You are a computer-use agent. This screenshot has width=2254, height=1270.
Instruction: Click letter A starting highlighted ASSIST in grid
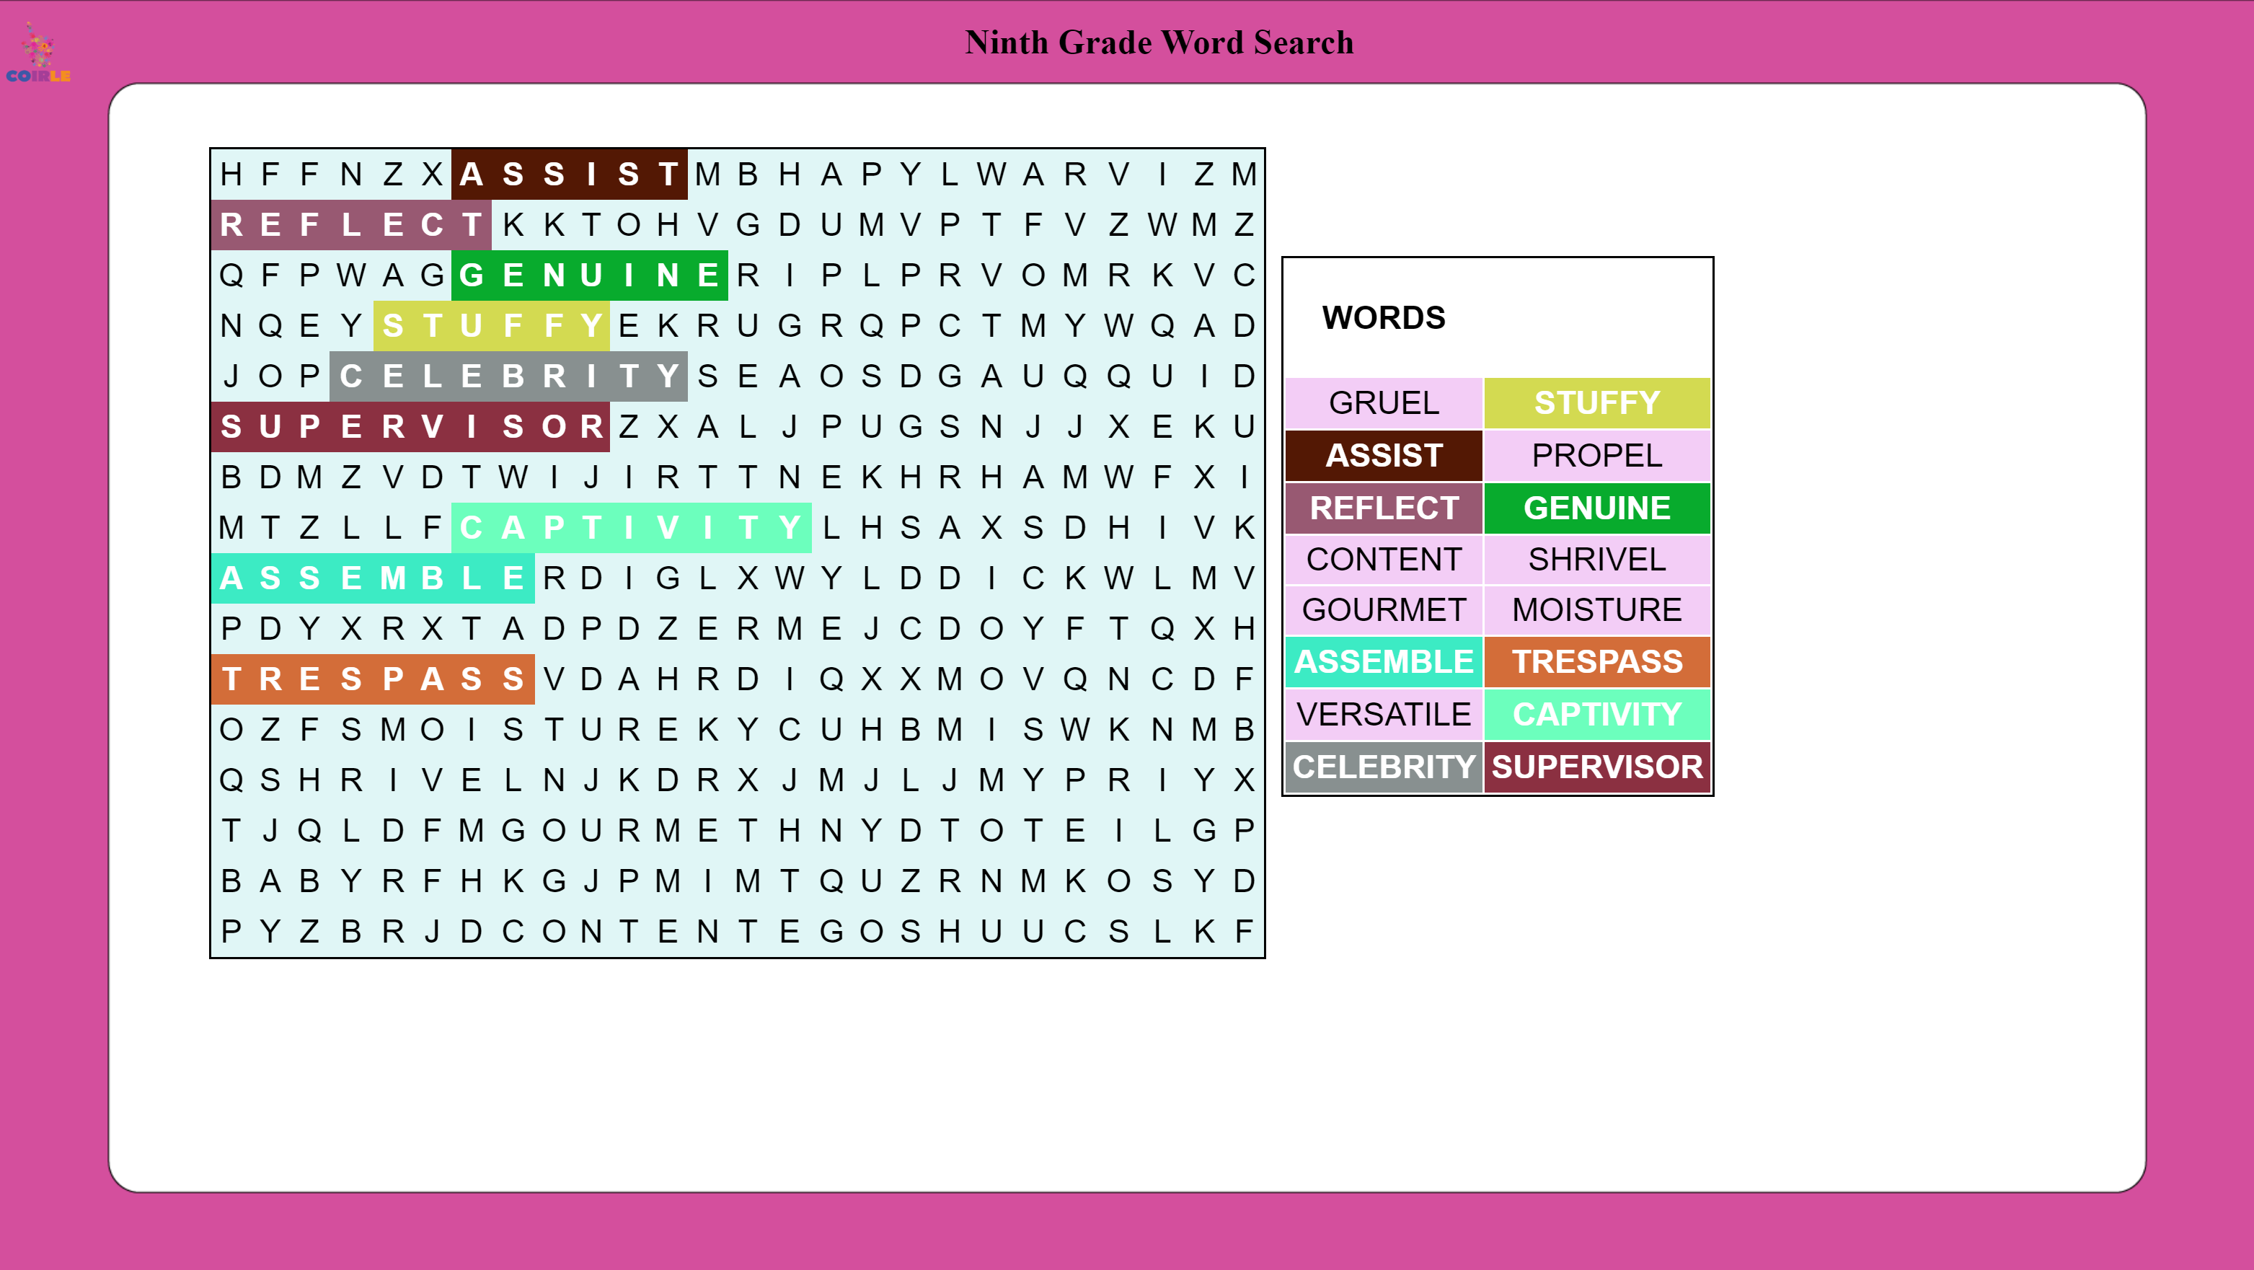[472, 175]
